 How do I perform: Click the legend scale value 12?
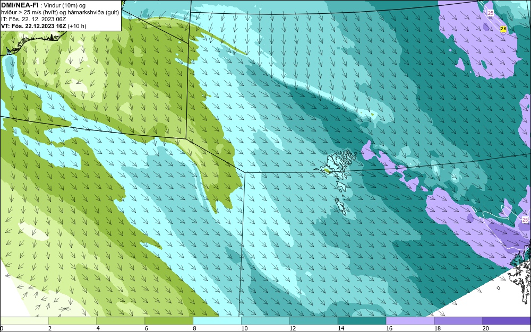pos(293,328)
